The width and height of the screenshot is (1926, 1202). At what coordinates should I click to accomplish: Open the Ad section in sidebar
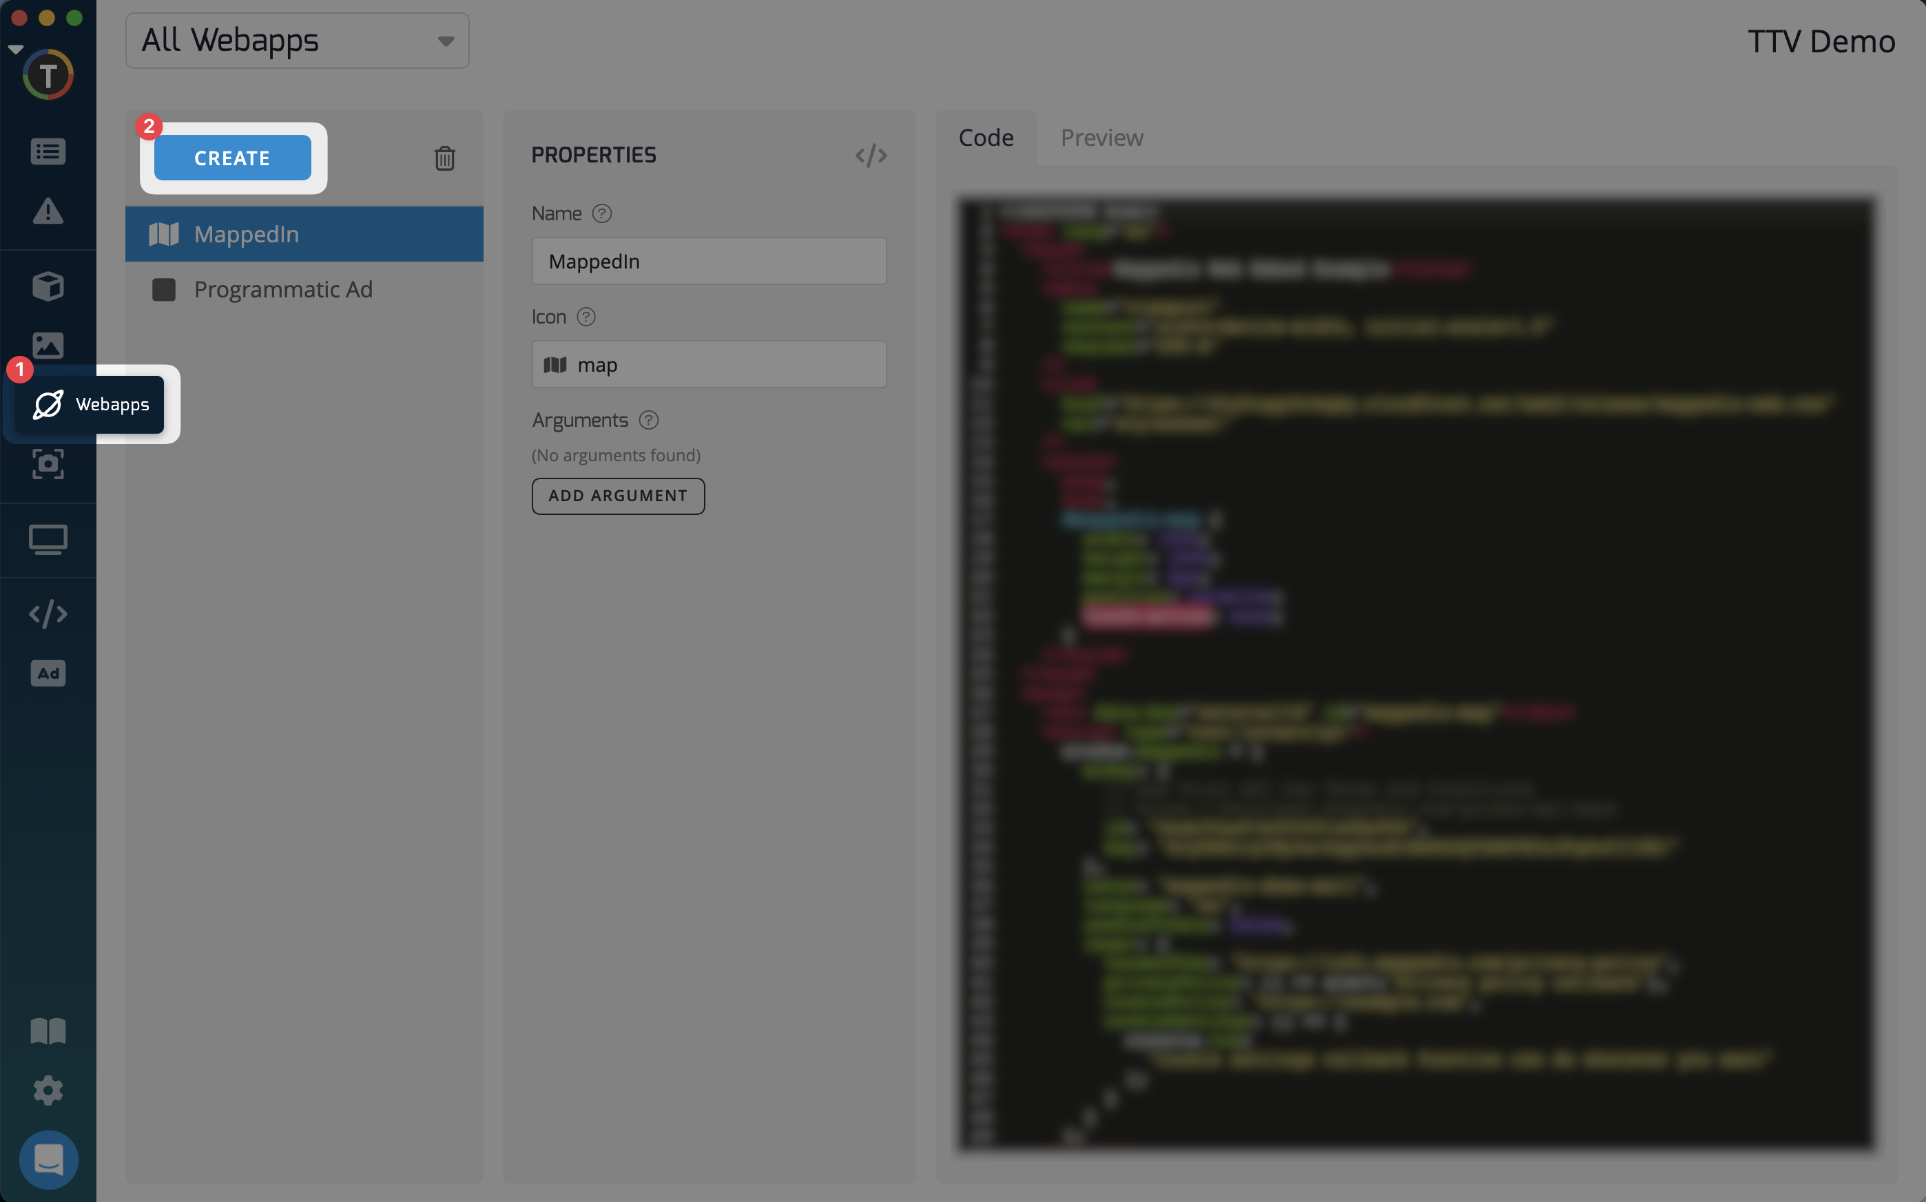[x=48, y=673]
